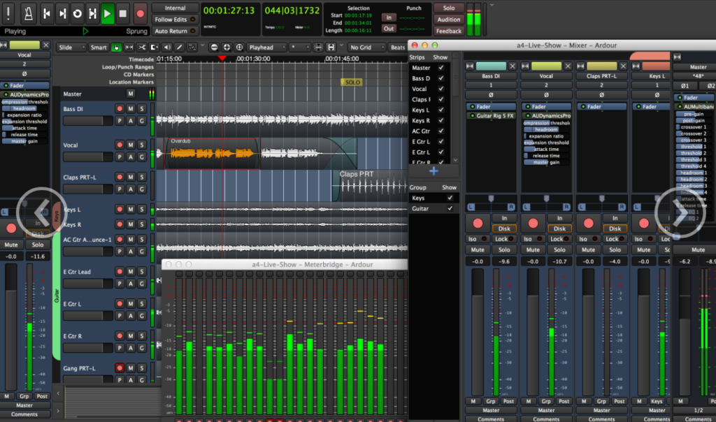This screenshot has width=716, height=422.
Task: Record-arm the Bass DI track
Action: click(x=120, y=109)
